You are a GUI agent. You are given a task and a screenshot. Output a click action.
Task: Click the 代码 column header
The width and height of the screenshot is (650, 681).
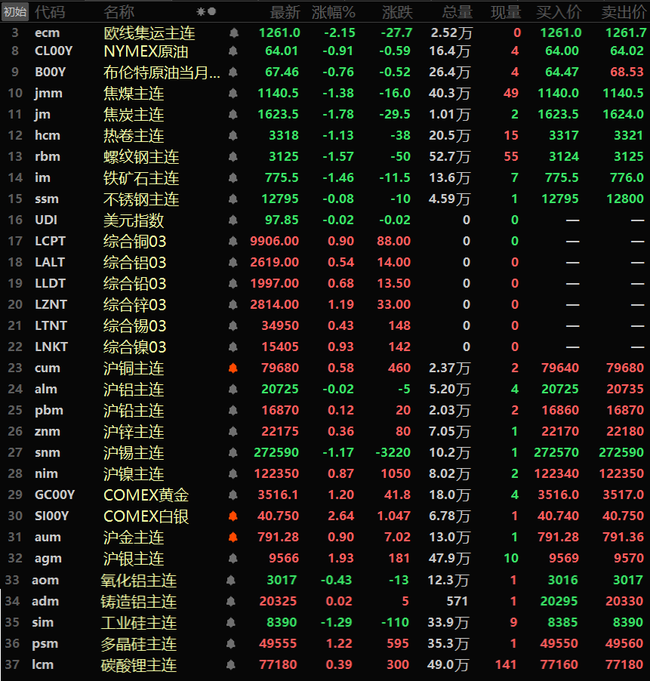coord(50,12)
